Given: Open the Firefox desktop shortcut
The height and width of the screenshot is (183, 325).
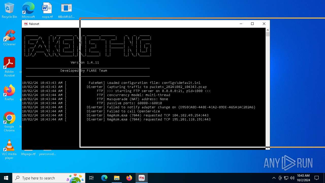Looking at the screenshot, I should 9,93.
